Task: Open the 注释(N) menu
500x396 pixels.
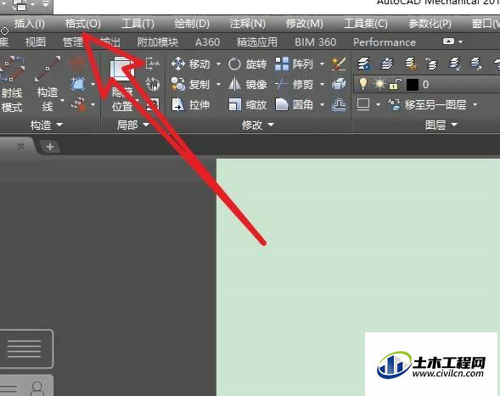Action: point(248,24)
